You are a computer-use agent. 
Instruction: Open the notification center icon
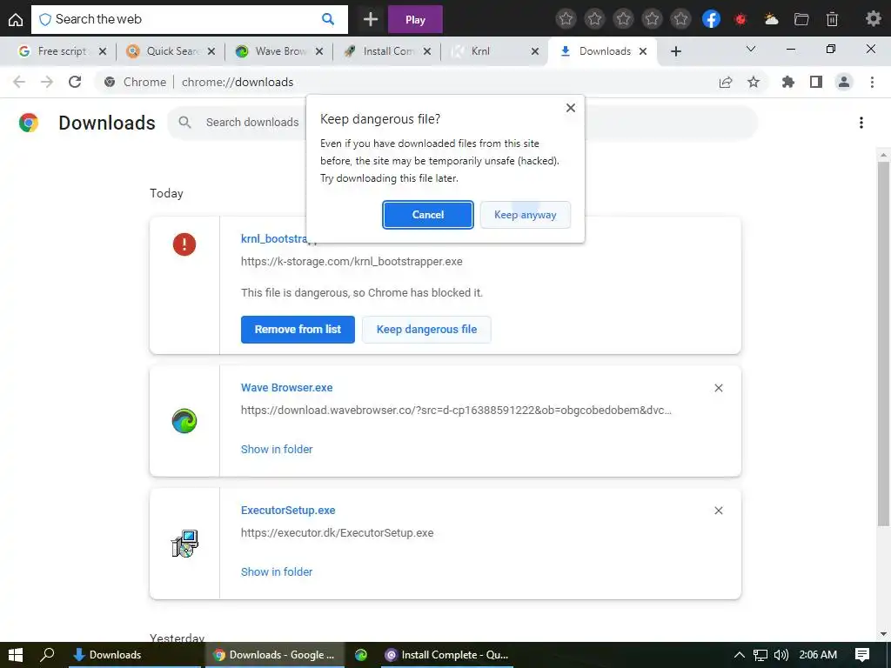pos(862,655)
